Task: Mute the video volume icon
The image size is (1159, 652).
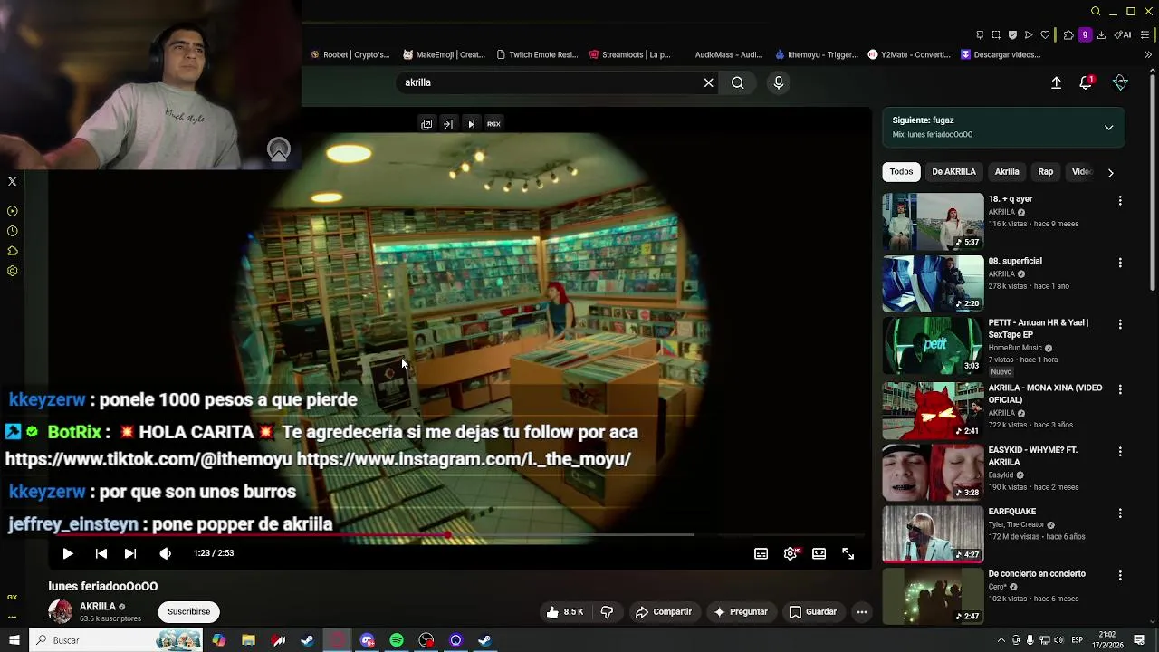Action: point(165,553)
